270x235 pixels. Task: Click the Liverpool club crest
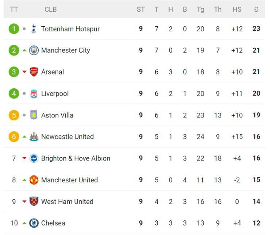coord(34,93)
